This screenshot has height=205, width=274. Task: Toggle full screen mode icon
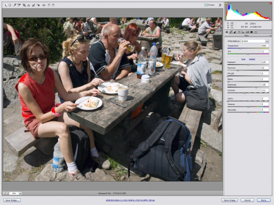tap(220, 5)
